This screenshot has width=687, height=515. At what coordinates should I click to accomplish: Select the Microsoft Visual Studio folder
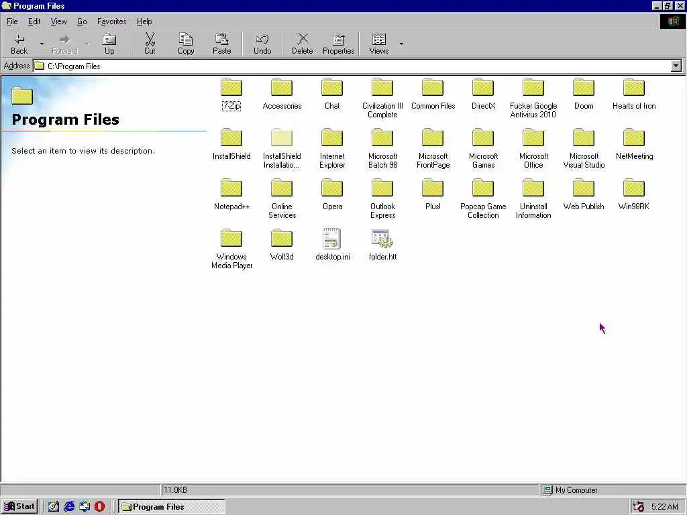(x=584, y=148)
